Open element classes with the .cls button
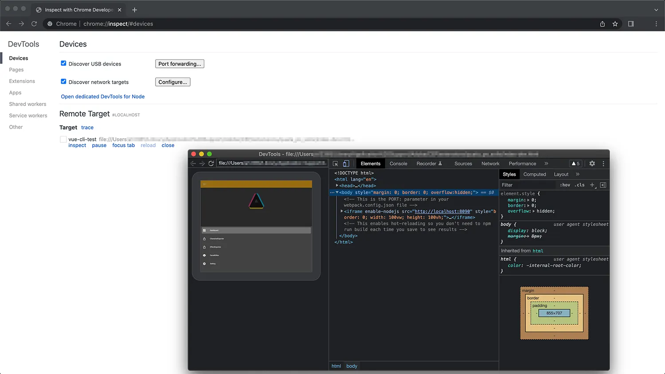665x374 pixels. pos(580,185)
